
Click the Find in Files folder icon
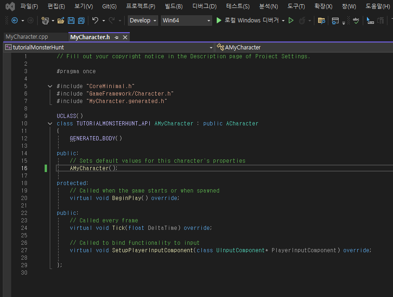321,21
